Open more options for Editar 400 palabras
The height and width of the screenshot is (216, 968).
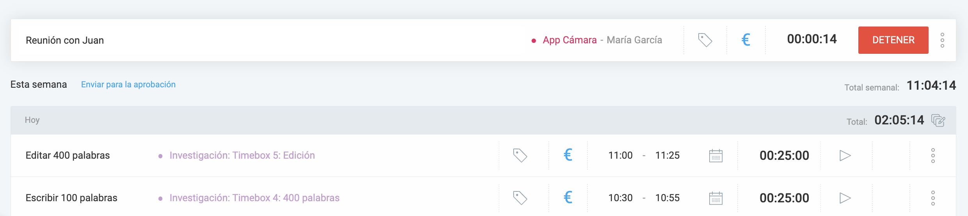pos(933,156)
